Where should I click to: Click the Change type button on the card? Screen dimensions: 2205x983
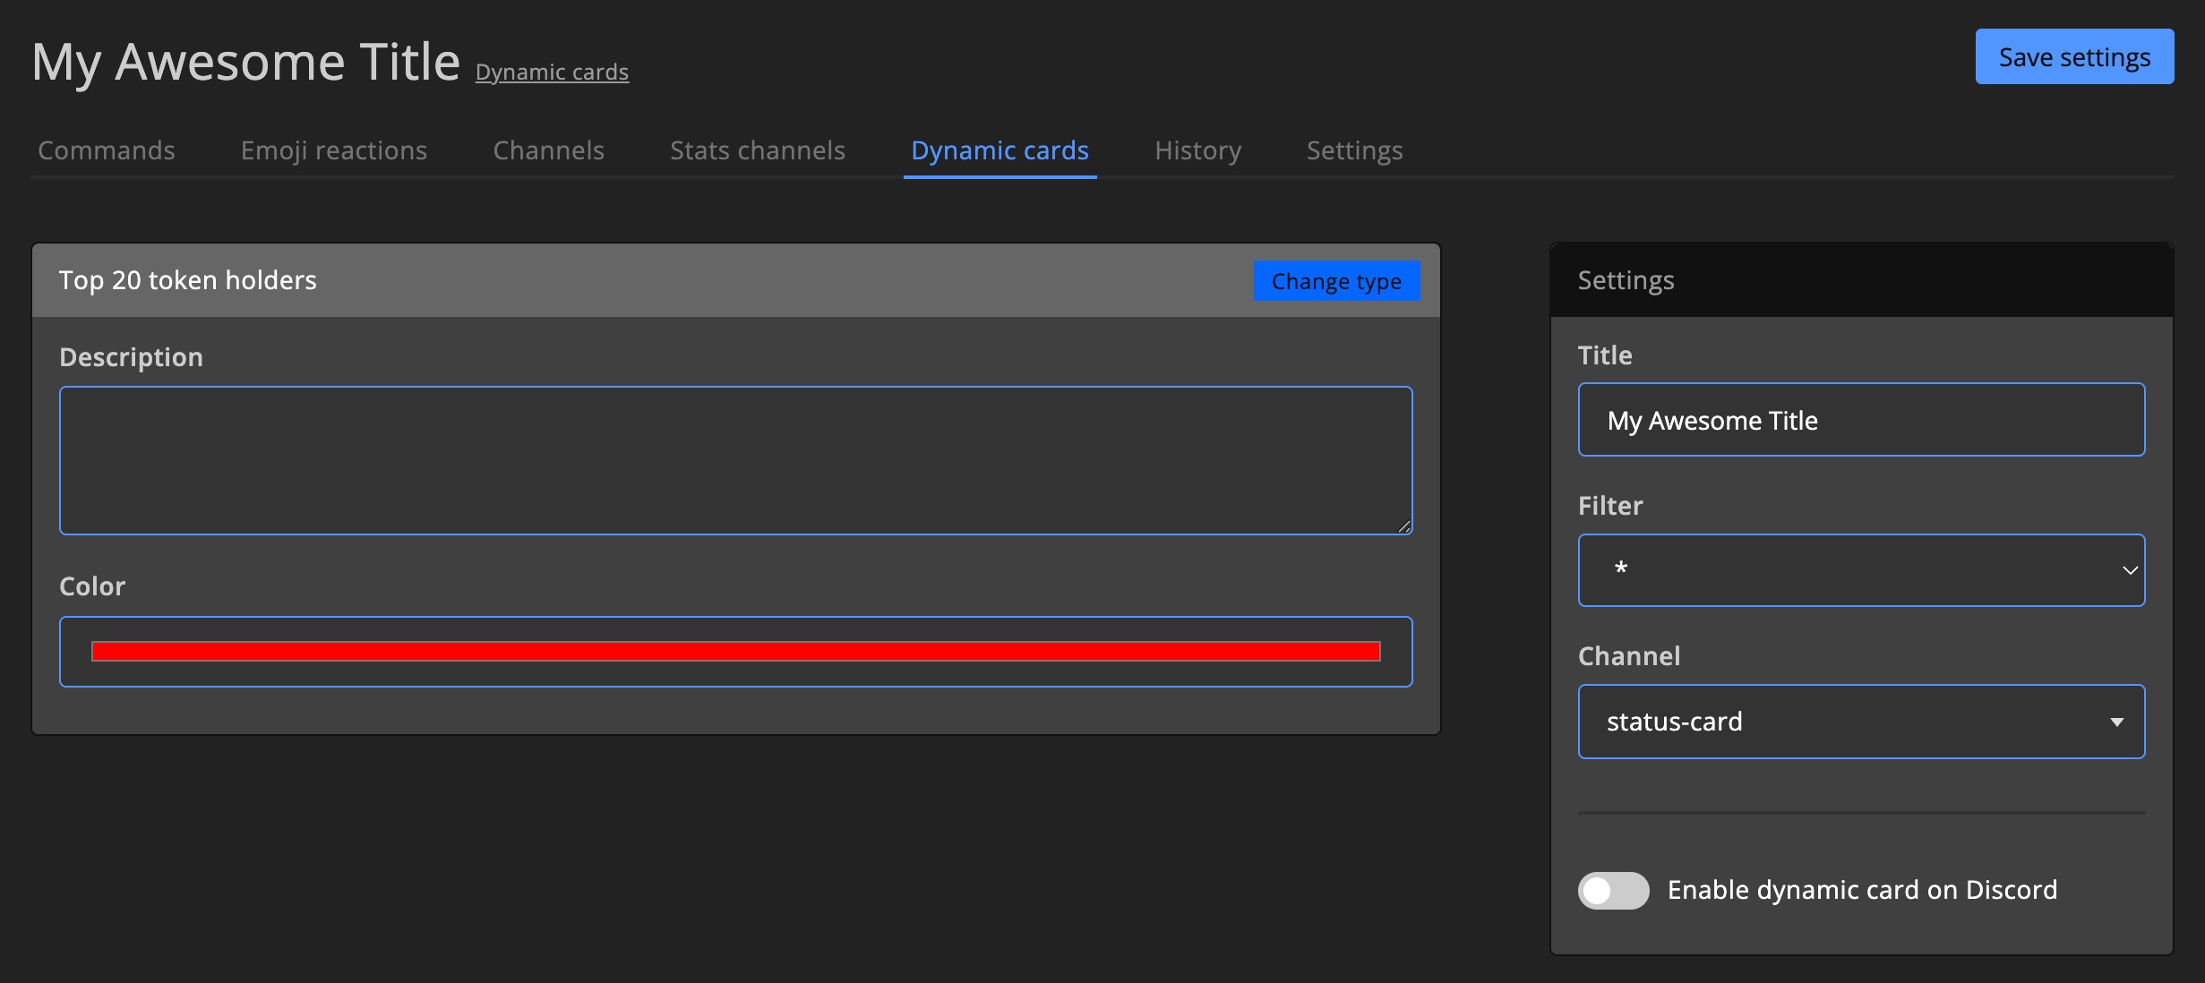click(1335, 280)
